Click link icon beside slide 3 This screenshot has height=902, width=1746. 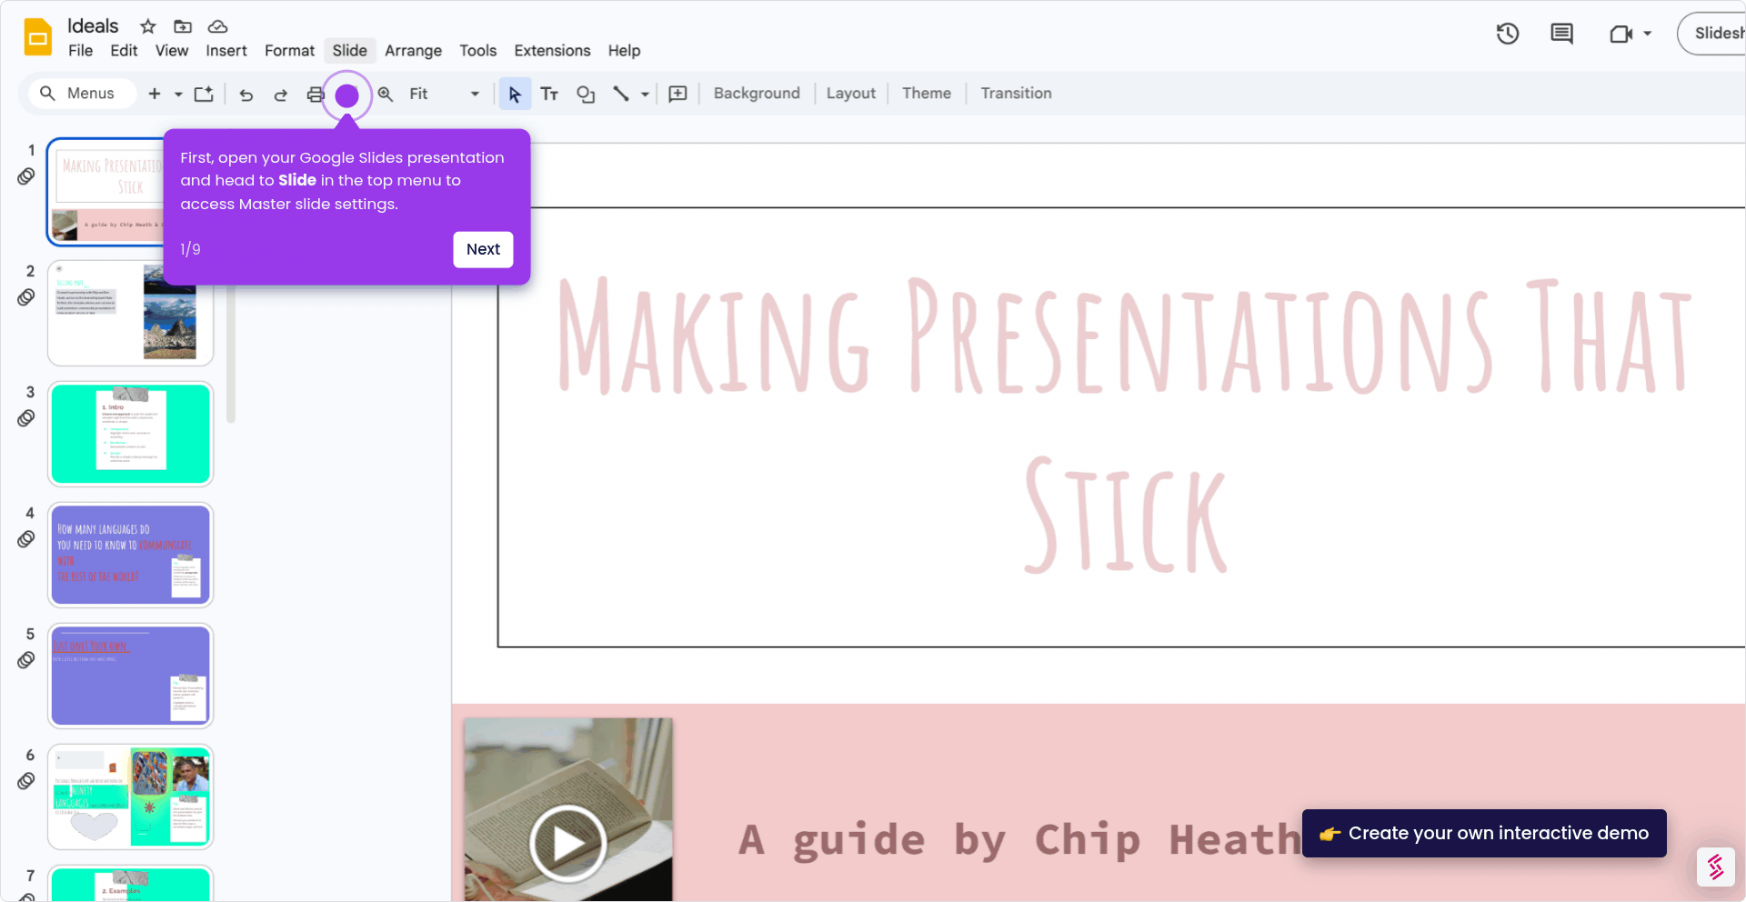click(x=26, y=418)
